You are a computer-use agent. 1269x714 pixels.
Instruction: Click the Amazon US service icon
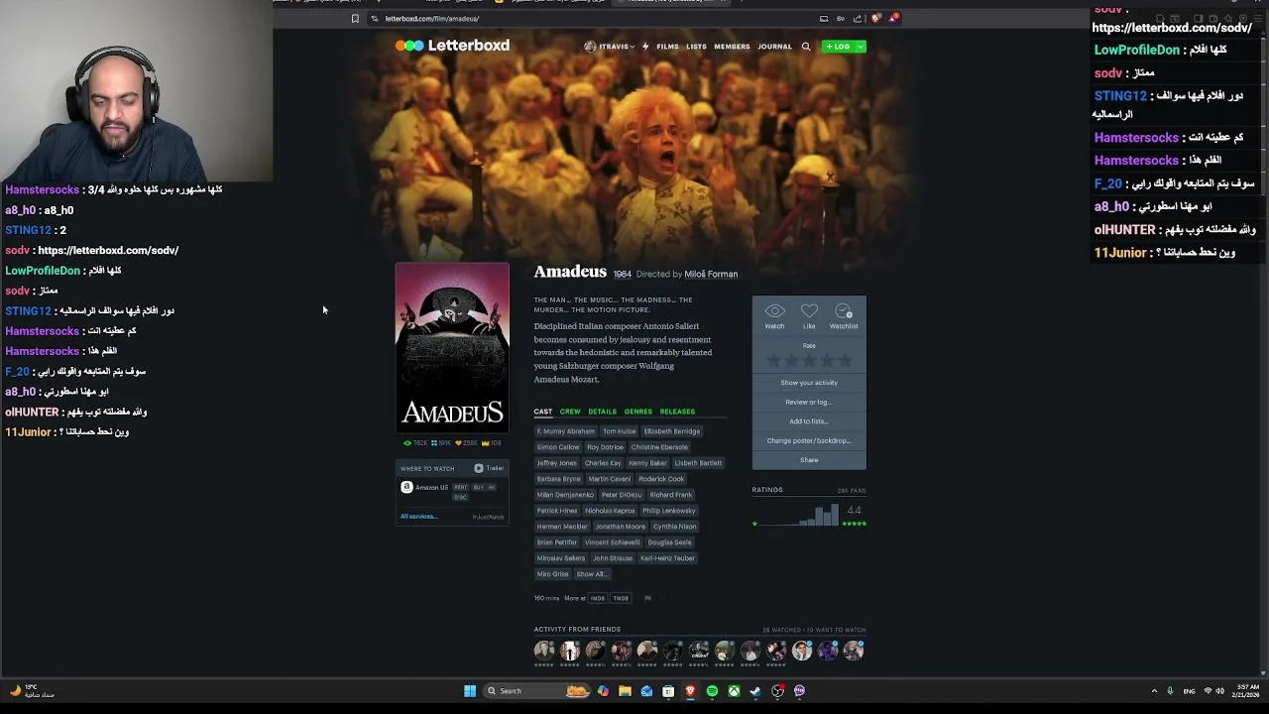[x=406, y=487]
